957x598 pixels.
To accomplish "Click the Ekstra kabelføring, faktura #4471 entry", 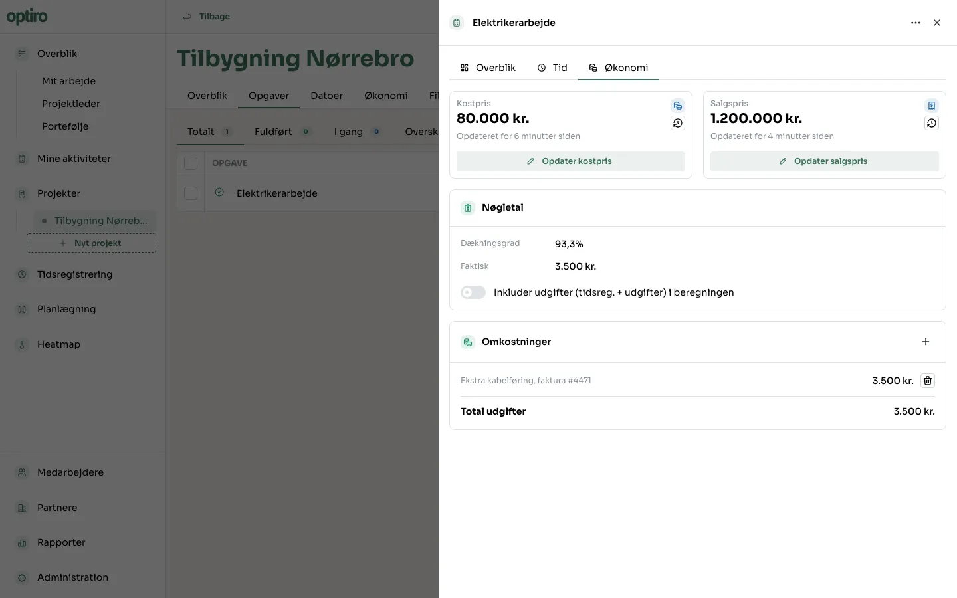I will click(526, 381).
